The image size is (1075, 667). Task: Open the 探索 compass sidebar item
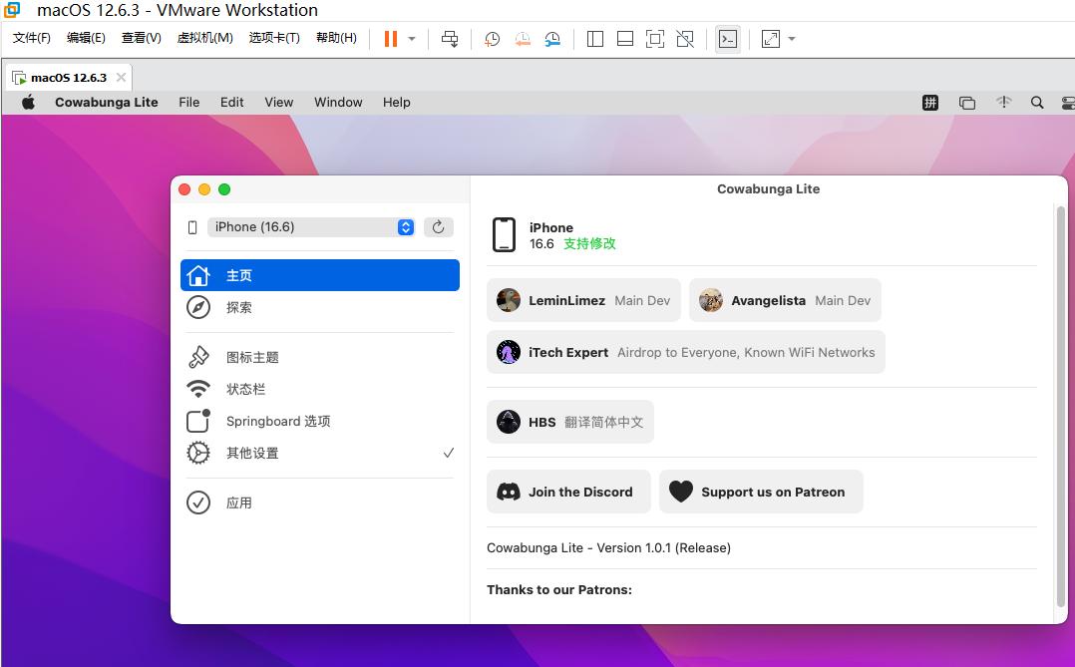pyautogui.click(x=239, y=307)
